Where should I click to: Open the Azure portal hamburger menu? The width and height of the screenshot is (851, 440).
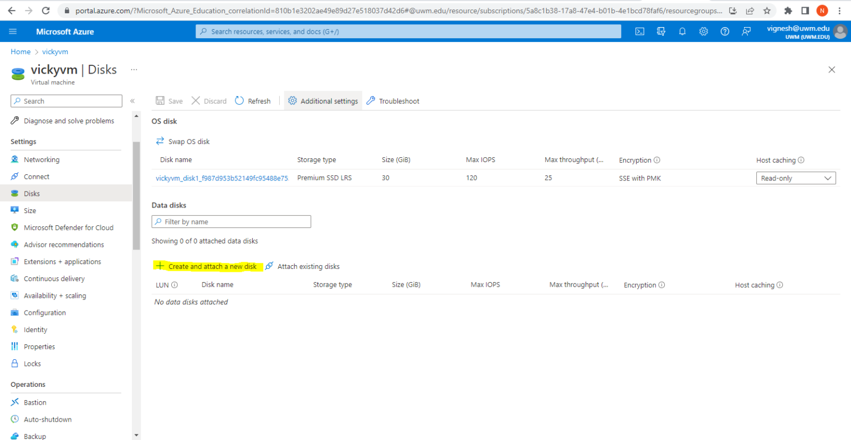click(x=13, y=32)
